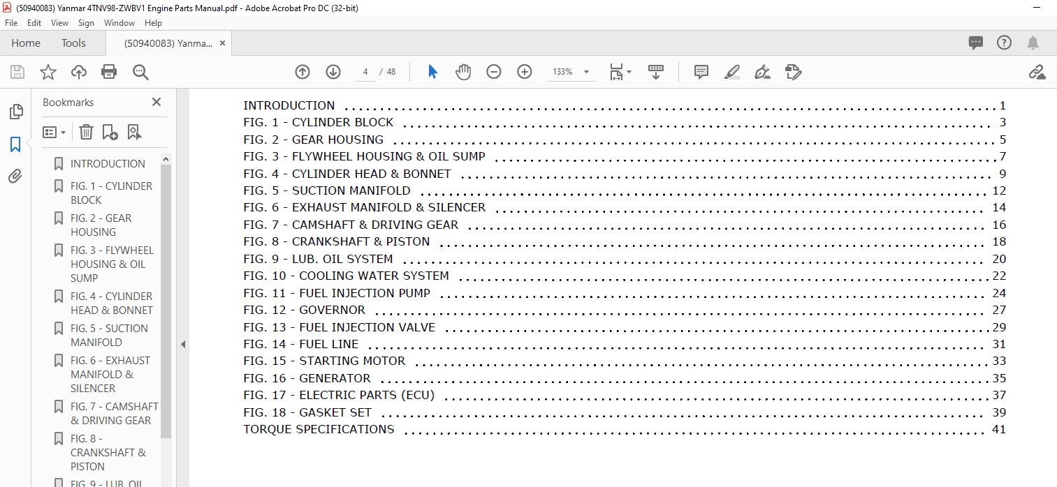Select FIG. 1 - CYLINDER BLOCK bookmark

coord(111,193)
